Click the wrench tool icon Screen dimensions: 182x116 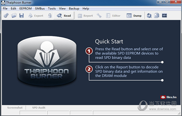(99, 16)
